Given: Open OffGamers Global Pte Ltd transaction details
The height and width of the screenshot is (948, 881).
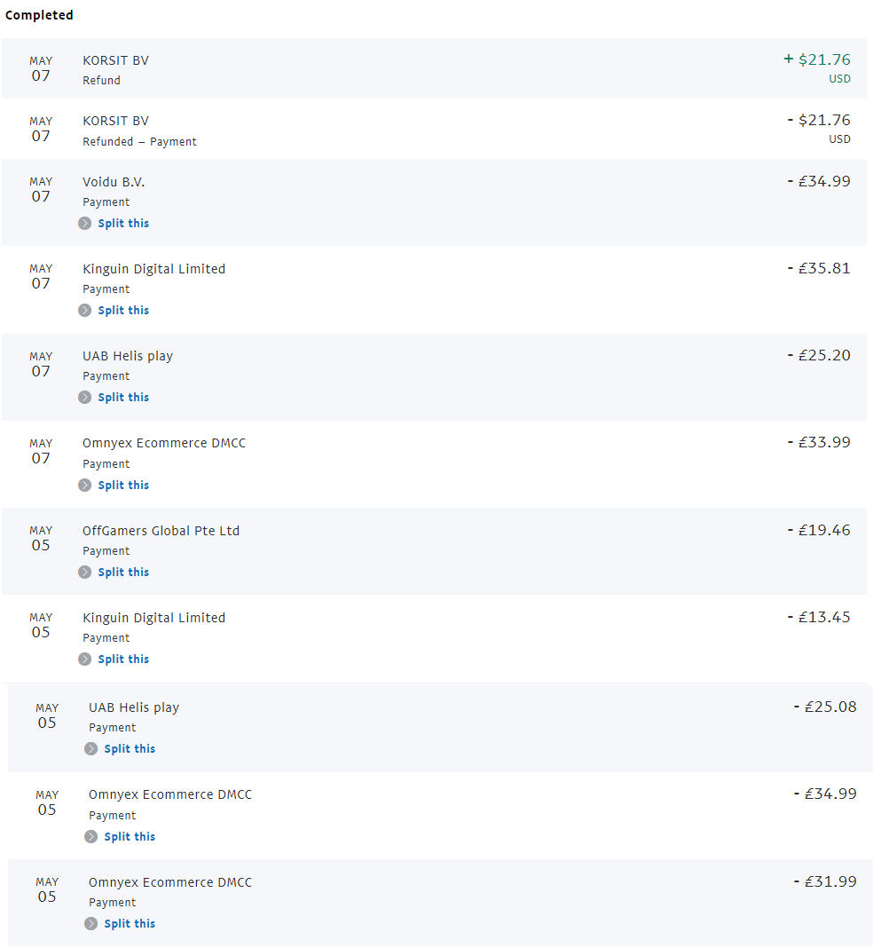Looking at the screenshot, I should tap(434, 551).
